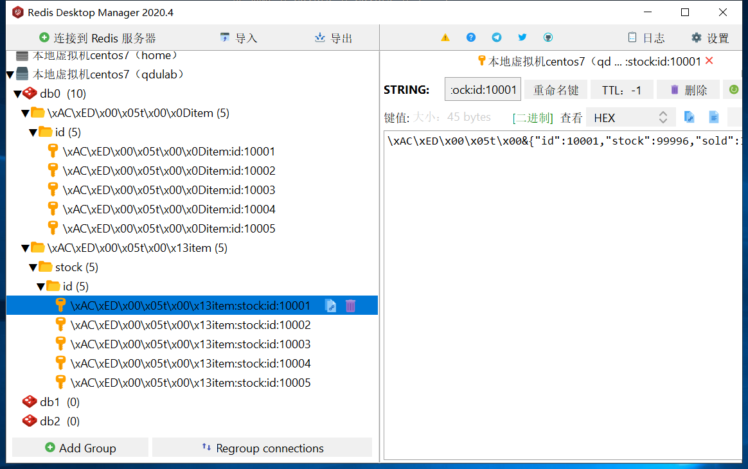748x469 pixels.
Task: Collapse id (5) folder under \x0Ditem
Action: pyautogui.click(x=32, y=132)
